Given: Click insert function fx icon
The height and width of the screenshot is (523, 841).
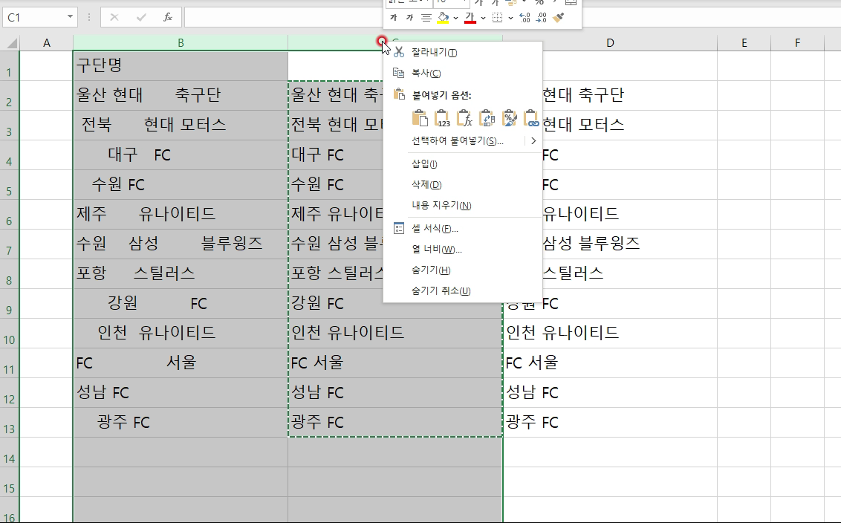Looking at the screenshot, I should (168, 17).
